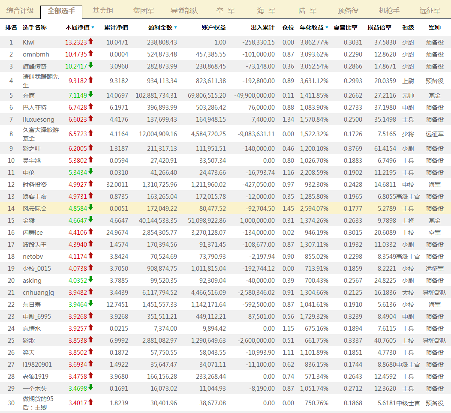Open the 集团军 tab

click(144, 11)
